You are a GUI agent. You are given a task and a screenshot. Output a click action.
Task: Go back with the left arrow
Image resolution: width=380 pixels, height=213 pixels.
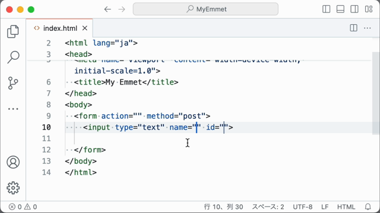107,9
